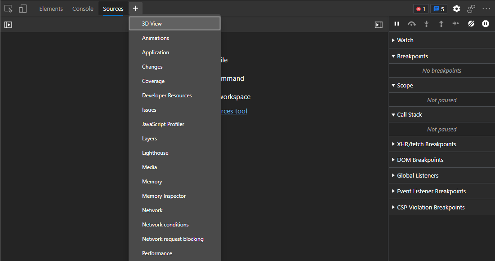Image resolution: width=495 pixels, height=261 pixels.
Task: Open the sources tool link
Action: (x=234, y=111)
